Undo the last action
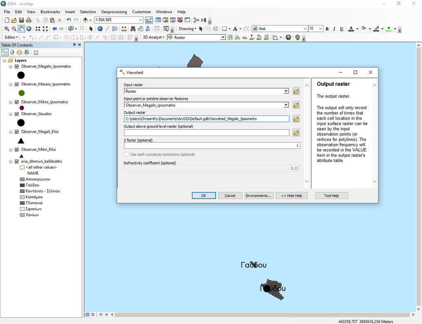The image size is (422, 324). coord(69,20)
